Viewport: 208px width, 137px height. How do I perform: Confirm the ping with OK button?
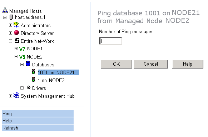[117, 64]
